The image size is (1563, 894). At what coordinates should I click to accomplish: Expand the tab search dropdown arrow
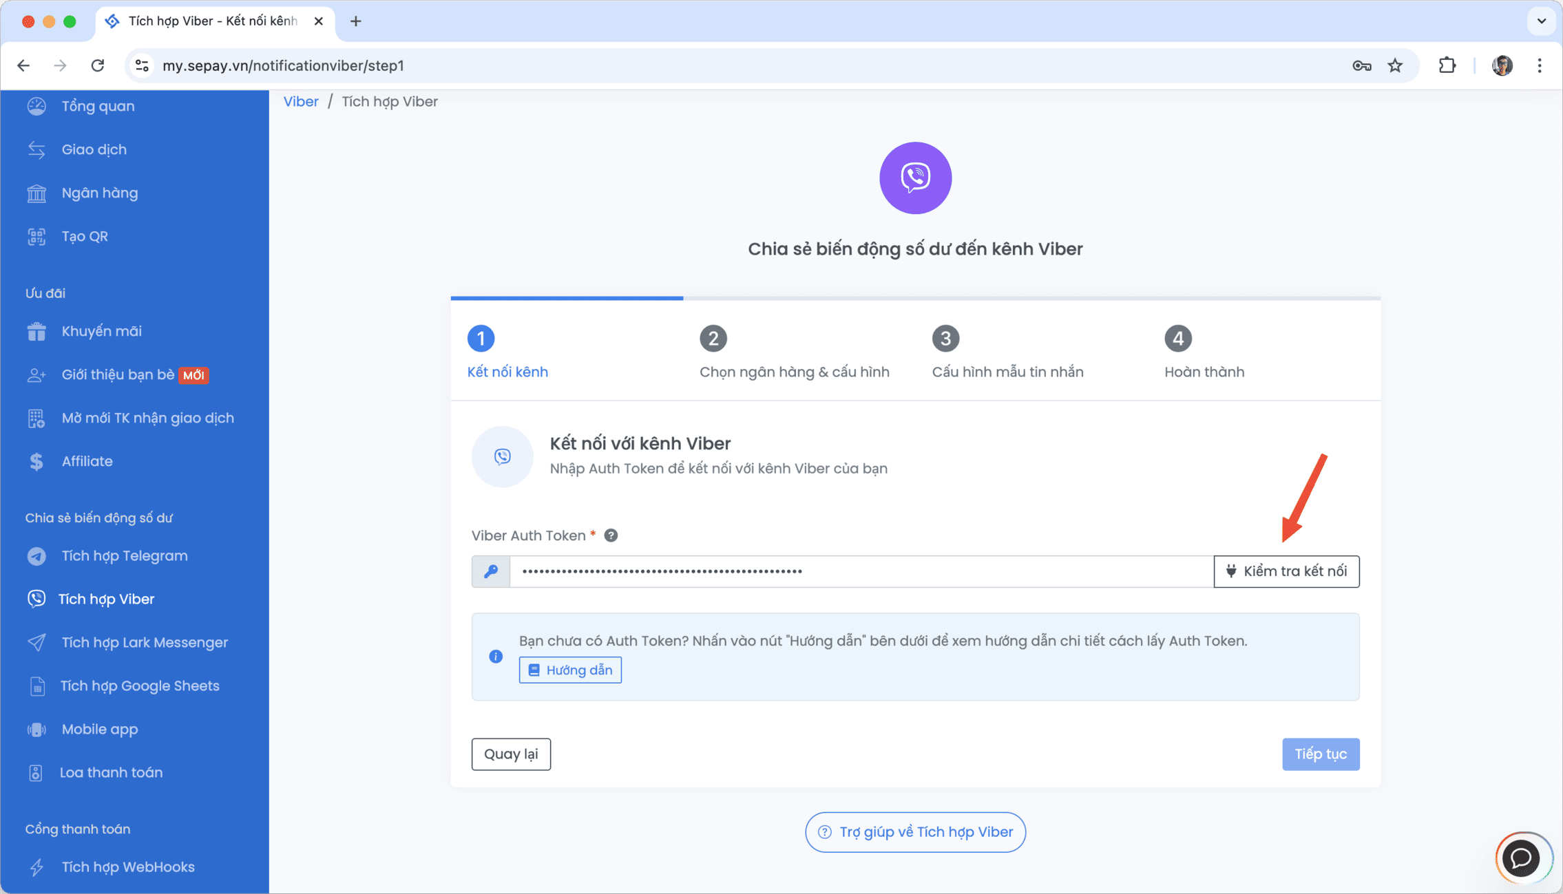coord(1542,21)
